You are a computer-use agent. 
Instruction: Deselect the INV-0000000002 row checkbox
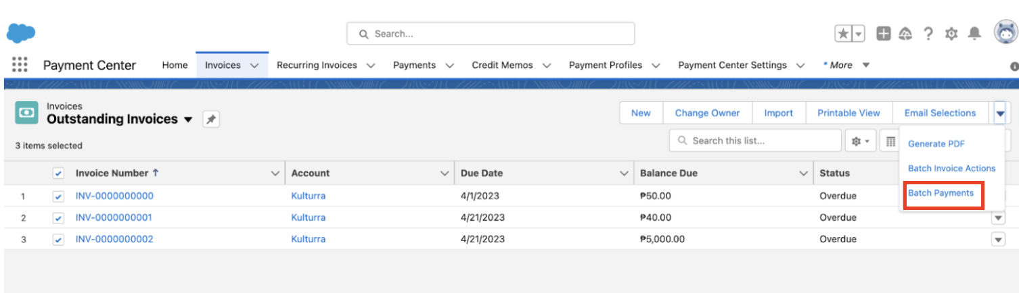[58, 240]
